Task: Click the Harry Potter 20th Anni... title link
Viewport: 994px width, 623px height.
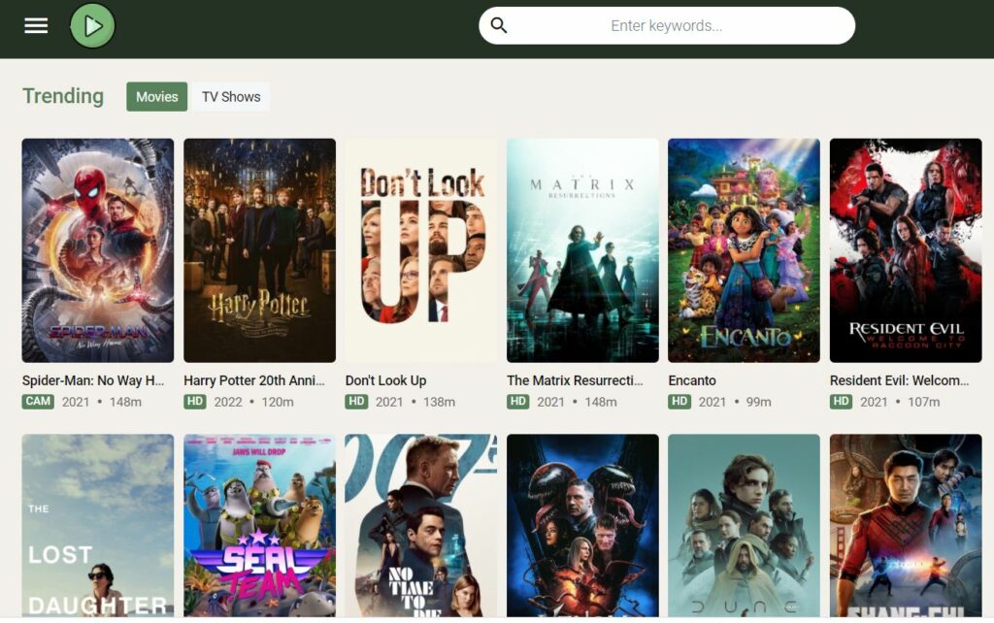Action: click(254, 380)
